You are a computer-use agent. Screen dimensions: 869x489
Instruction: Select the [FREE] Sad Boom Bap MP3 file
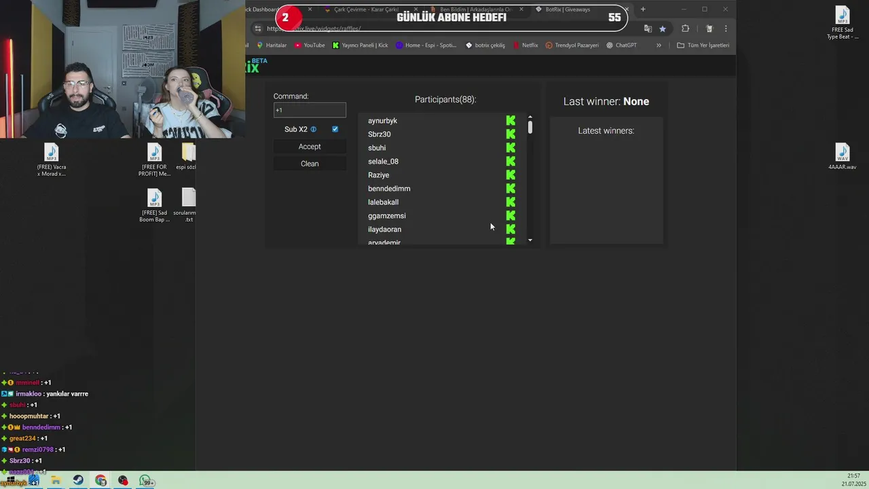pos(154,205)
